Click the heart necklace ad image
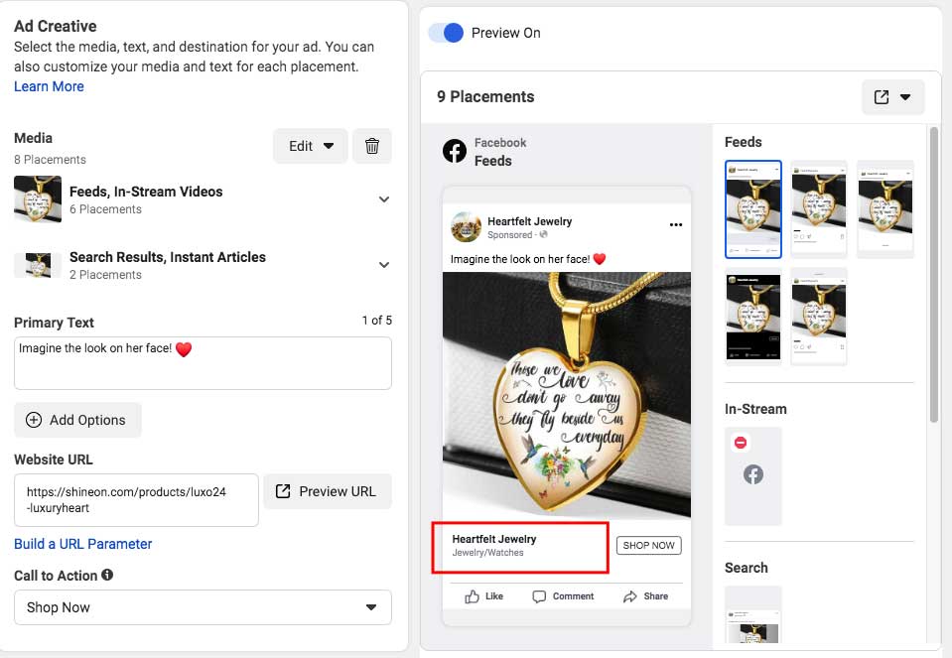Viewport: 952px width, 658px height. click(x=567, y=395)
